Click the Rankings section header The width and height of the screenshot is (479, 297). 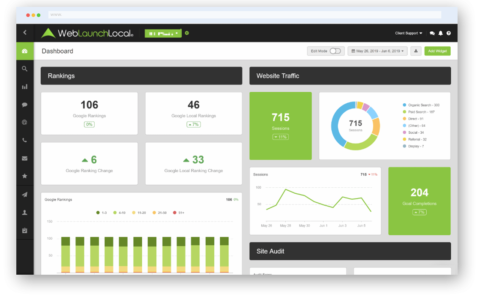pos(141,76)
